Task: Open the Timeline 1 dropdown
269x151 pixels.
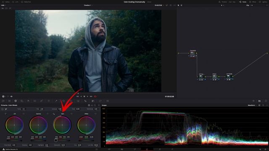Action: (88, 5)
